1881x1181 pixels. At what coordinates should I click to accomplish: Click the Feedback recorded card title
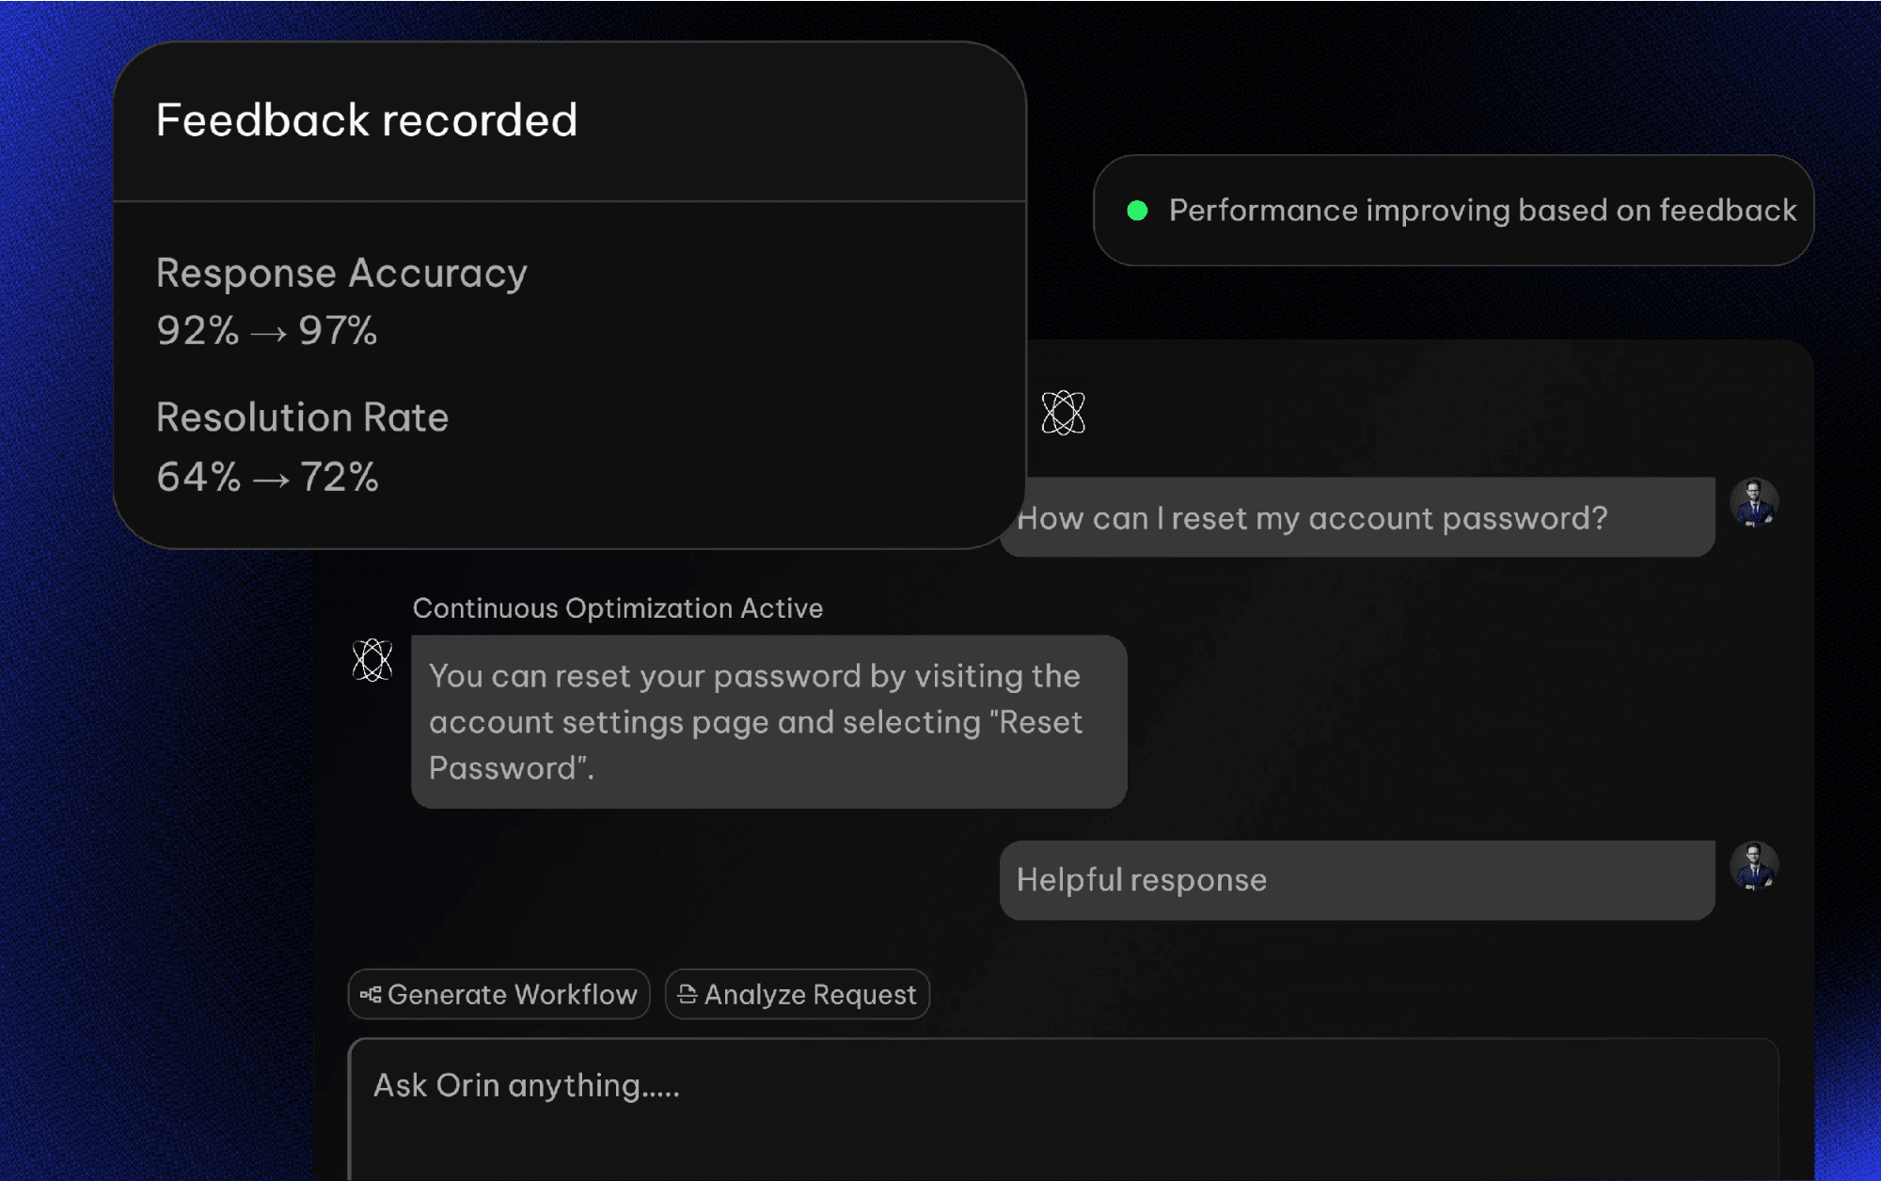point(367,120)
